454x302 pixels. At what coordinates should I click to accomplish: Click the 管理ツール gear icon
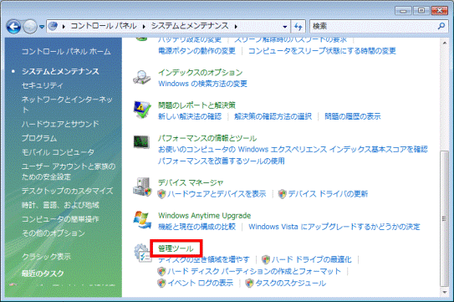(142, 253)
